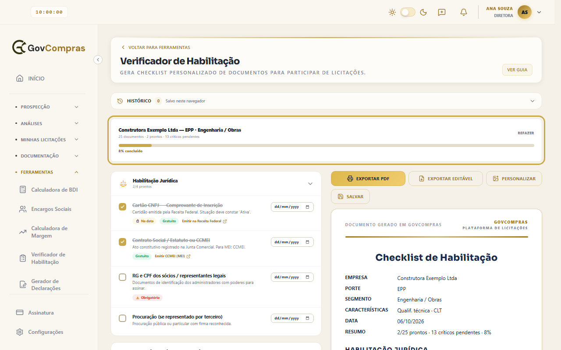Click Personalizar button

[x=514, y=178]
